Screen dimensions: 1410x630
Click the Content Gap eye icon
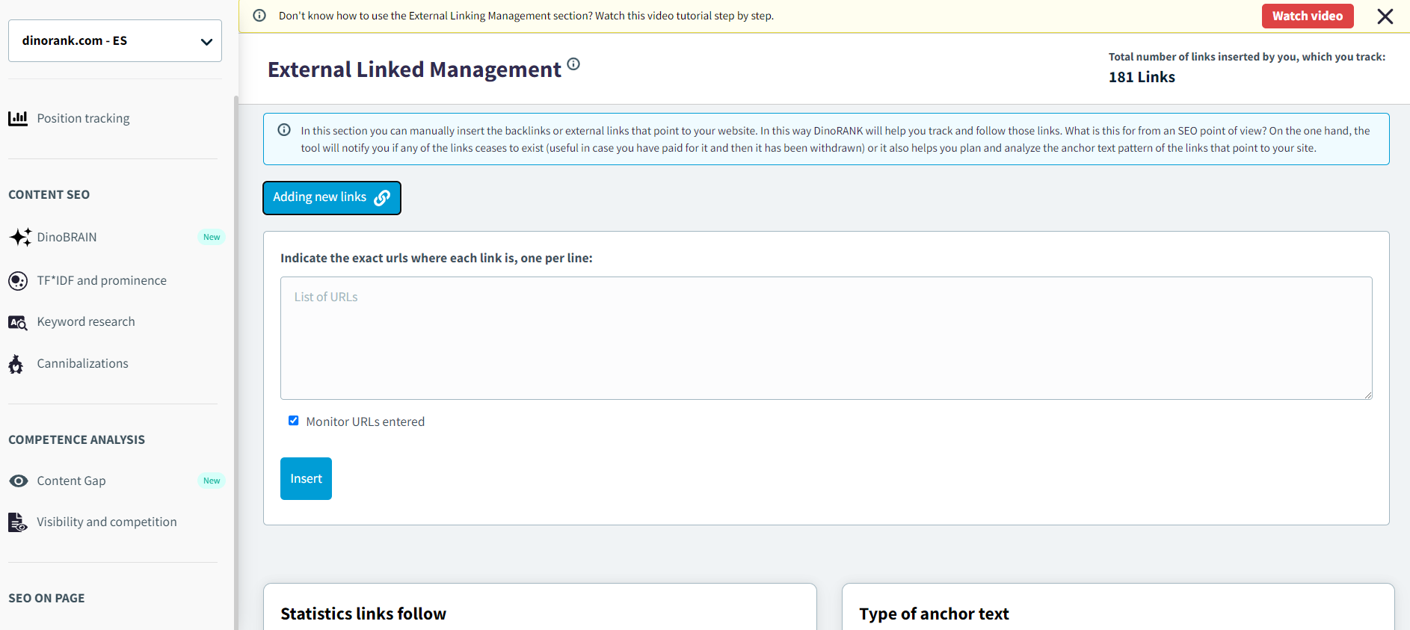point(18,481)
